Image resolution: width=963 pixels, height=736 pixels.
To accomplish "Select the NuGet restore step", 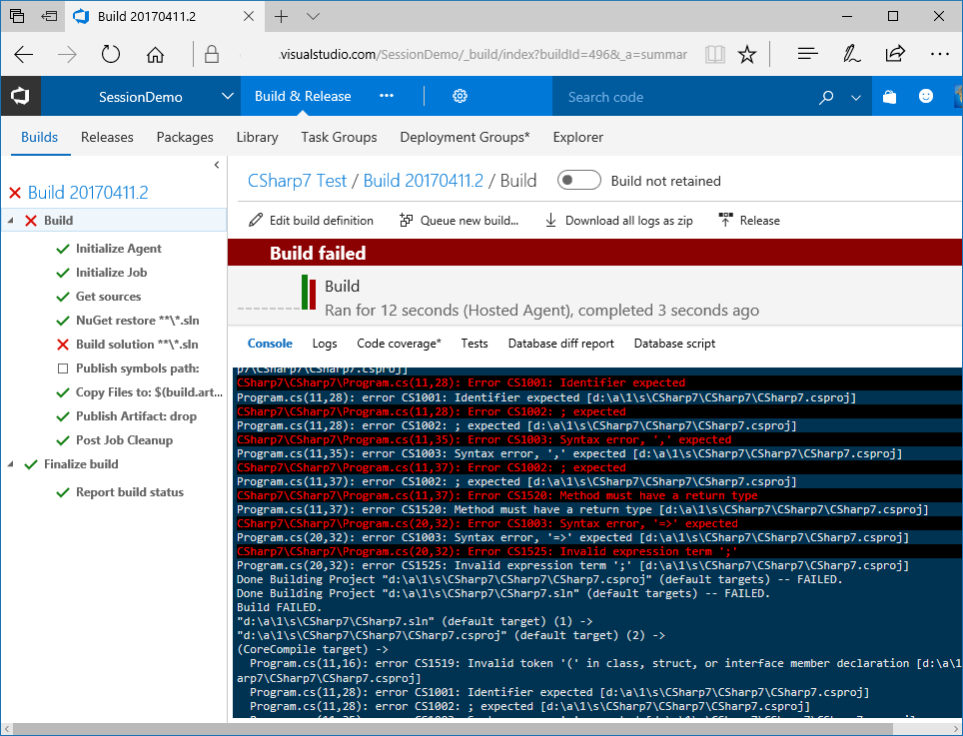I will pyautogui.click(x=138, y=320).
